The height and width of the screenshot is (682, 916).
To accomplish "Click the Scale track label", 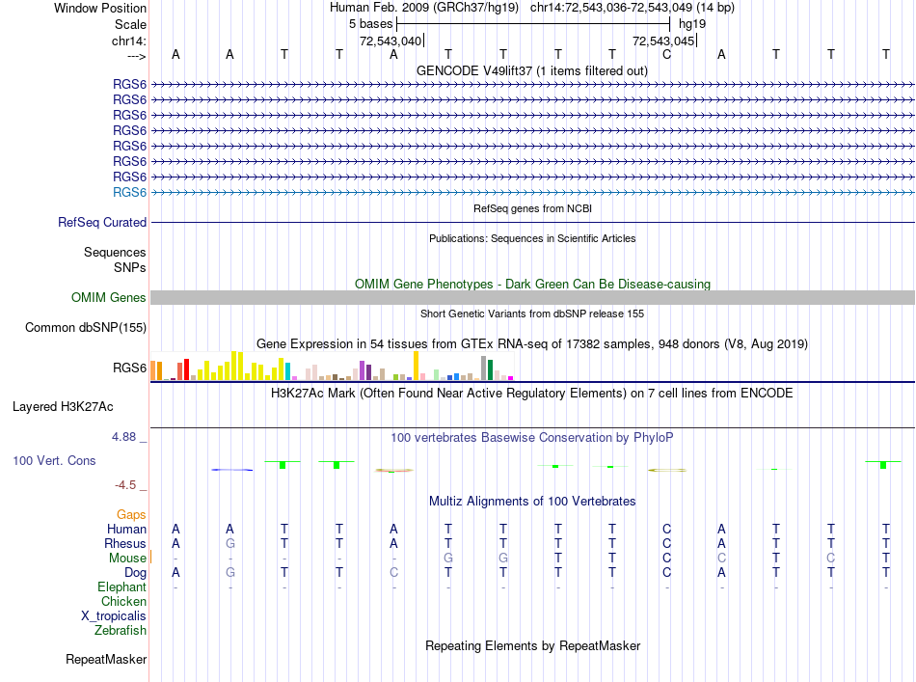I will coord(130,24).
